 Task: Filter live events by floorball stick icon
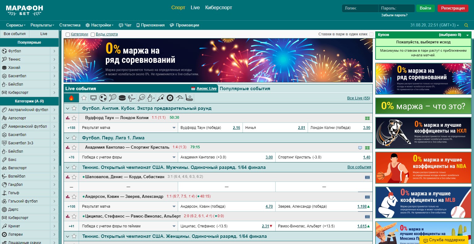pos(189,98)
